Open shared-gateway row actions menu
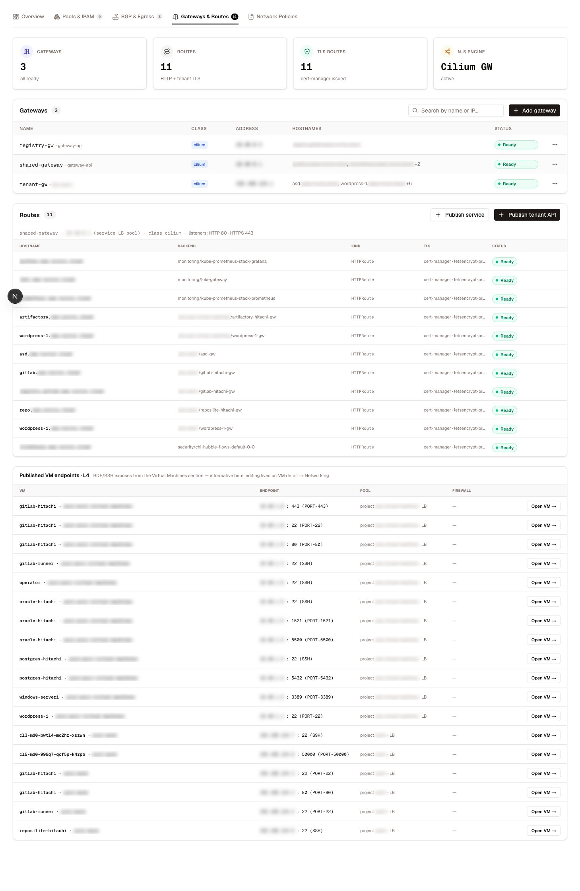The image size is (580, 891). click(555, 164)
